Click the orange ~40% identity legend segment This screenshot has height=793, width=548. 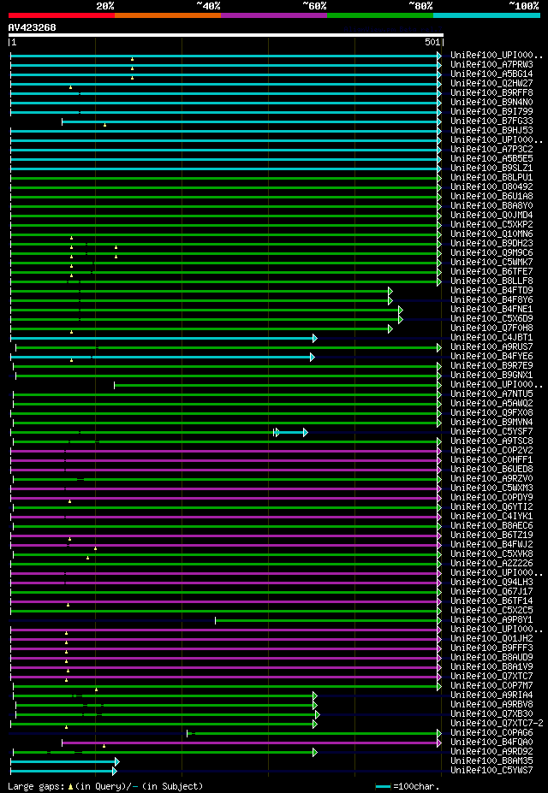pyautogui.click(x=168, y=15)
